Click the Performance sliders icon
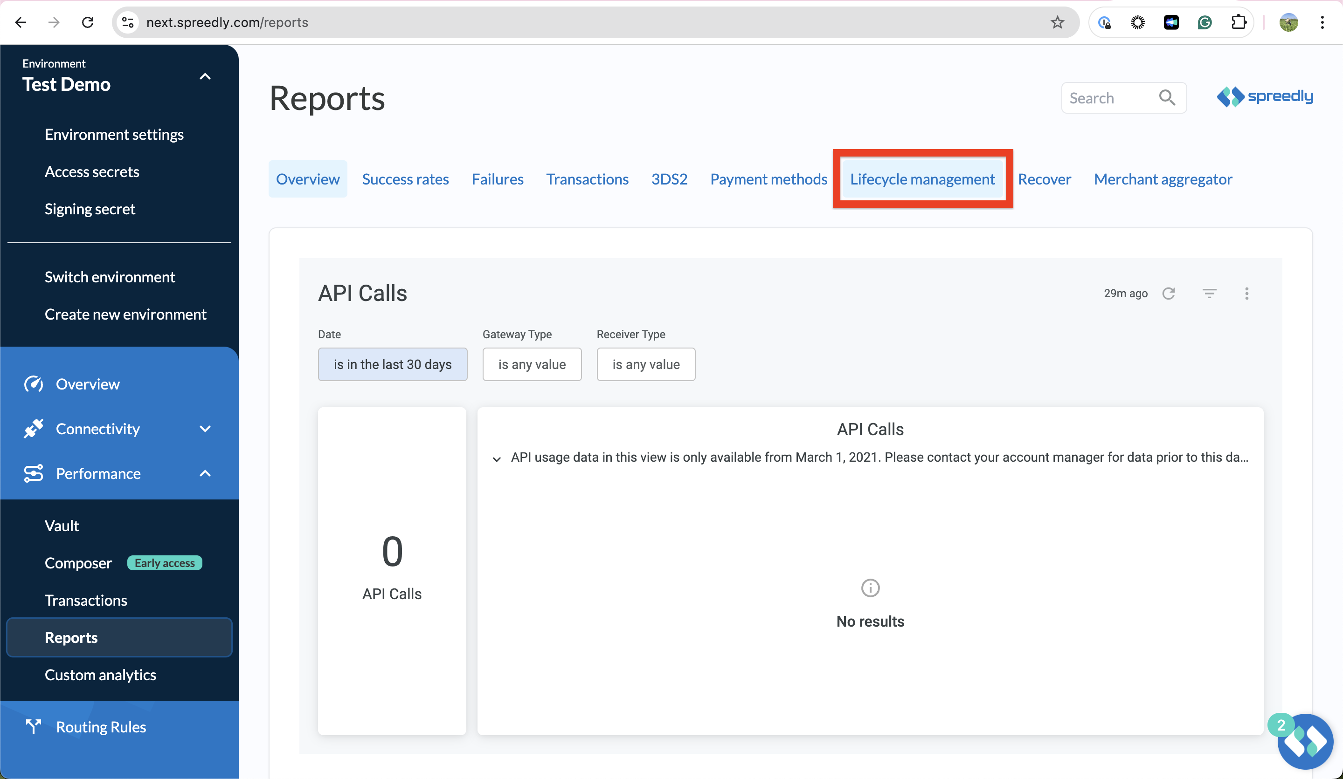1343x779 pixels. coord(34,473)
